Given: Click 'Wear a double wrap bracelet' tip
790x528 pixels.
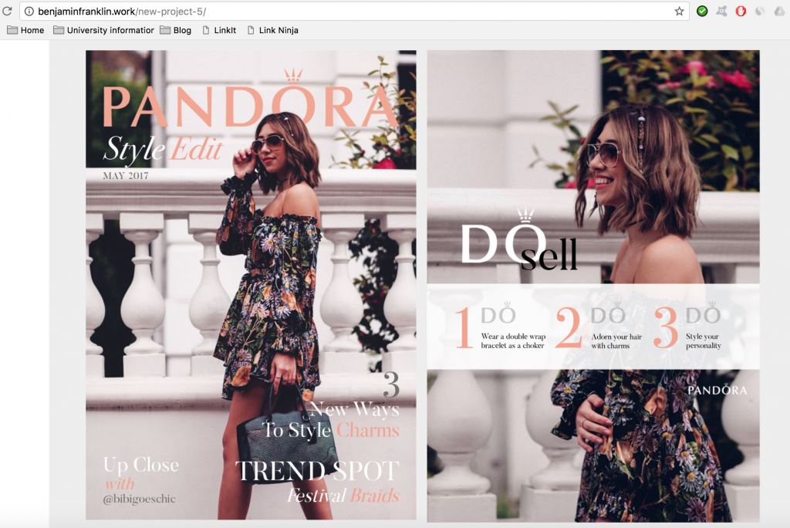Looking at the screenshot, I should pyautogui.click(x=513, y=341).
